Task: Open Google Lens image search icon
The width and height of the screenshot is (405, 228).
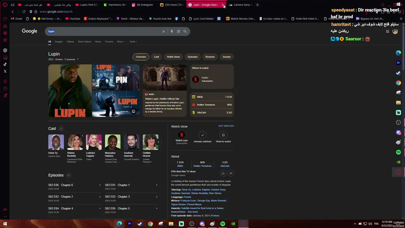Action: tap(178, 31)
